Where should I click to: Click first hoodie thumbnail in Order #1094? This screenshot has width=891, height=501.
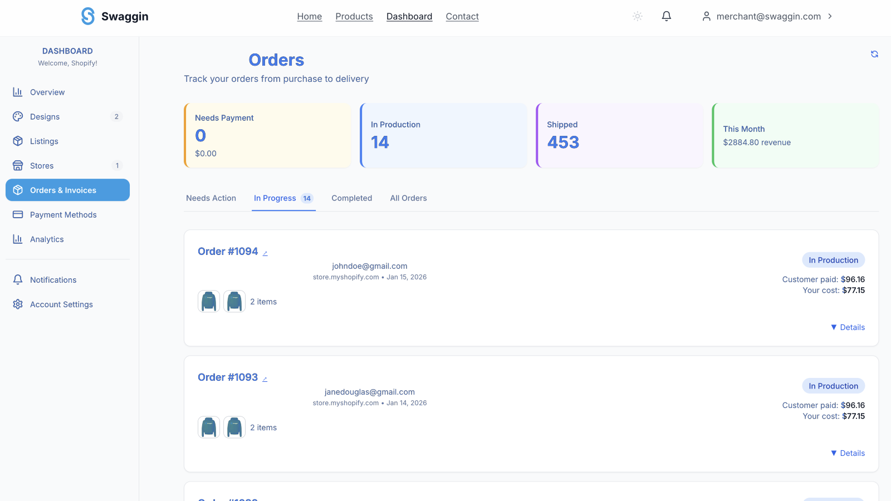tap(209, 302)
